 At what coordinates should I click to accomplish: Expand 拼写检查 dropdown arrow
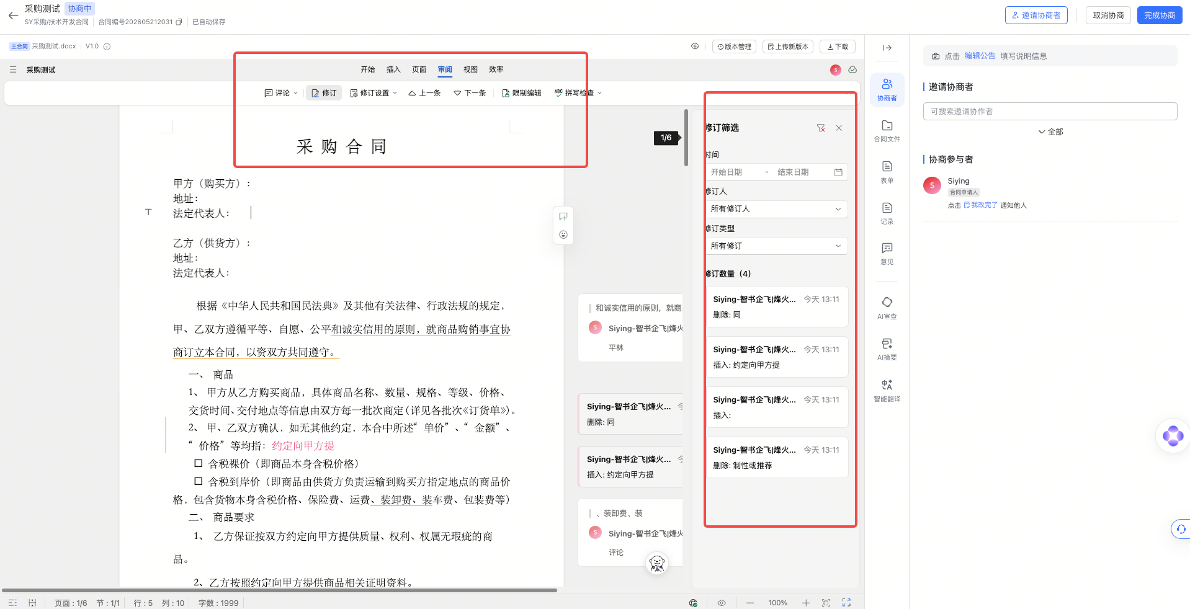599,93
